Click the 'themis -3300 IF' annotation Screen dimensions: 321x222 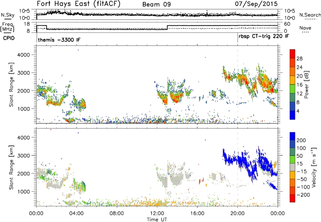point(59,40)
